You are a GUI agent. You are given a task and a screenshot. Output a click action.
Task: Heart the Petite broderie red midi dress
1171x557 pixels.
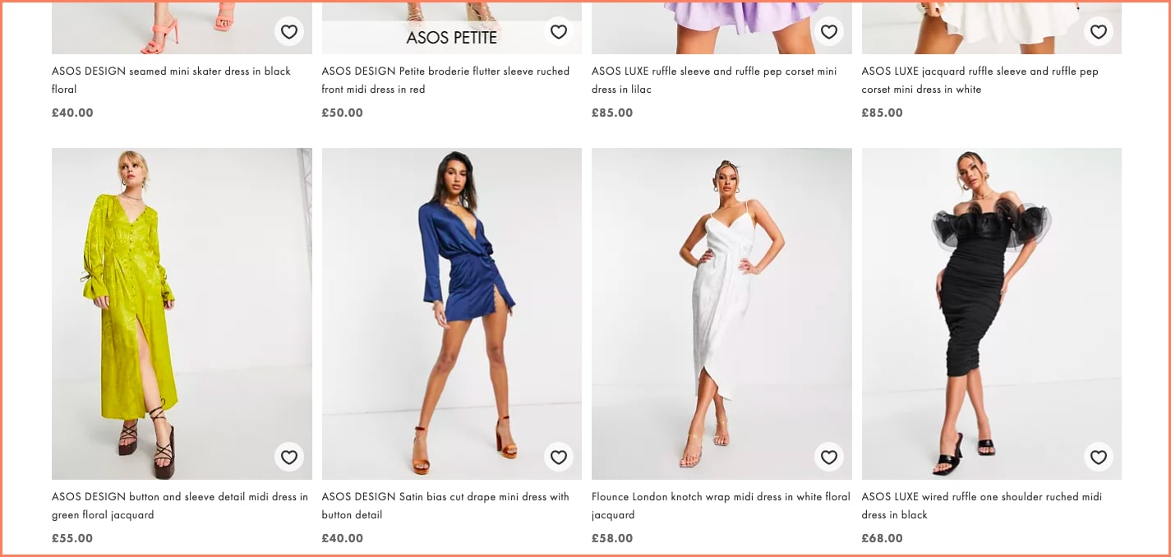click(559, 32)
